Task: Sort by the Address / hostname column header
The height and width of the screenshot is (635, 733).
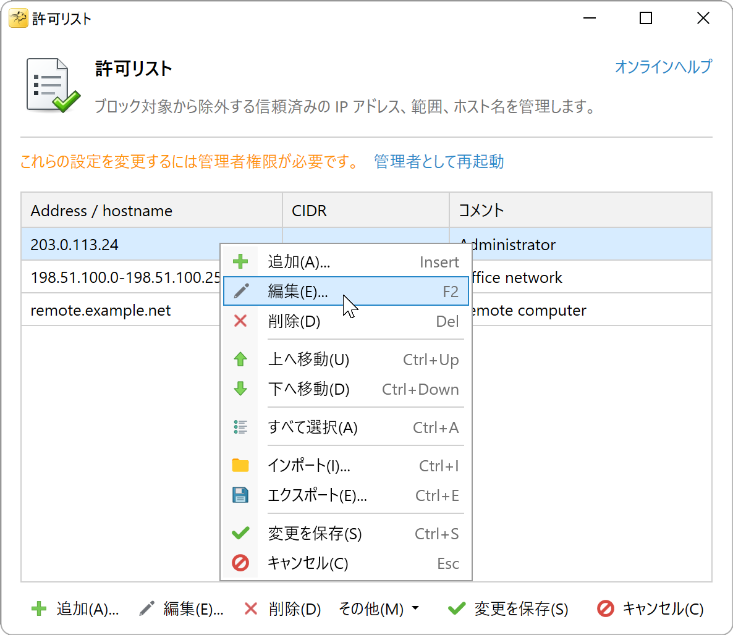Action: click(x=151, y=210)
